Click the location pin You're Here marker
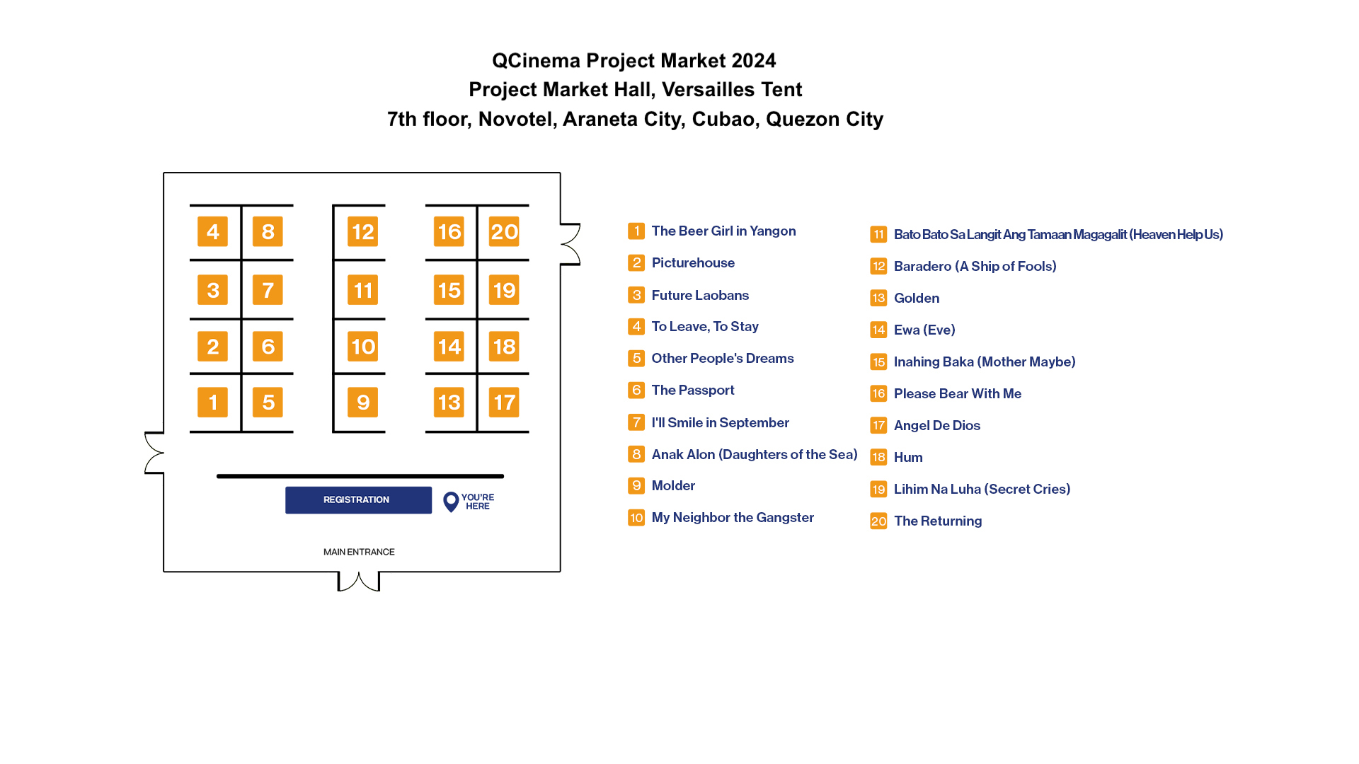 pos(451,502)
